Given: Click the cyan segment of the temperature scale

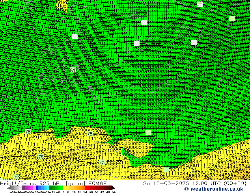Looking at the screenshot, I should point(48,188).
